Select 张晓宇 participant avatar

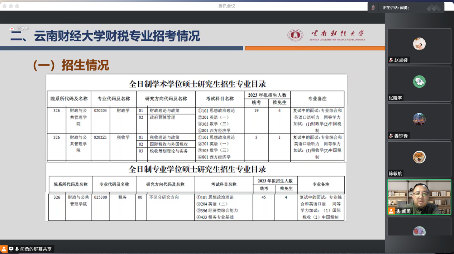419,82
